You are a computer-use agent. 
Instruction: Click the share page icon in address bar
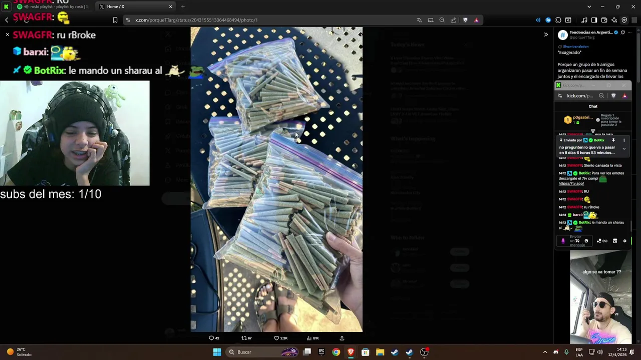pos(453,20)
